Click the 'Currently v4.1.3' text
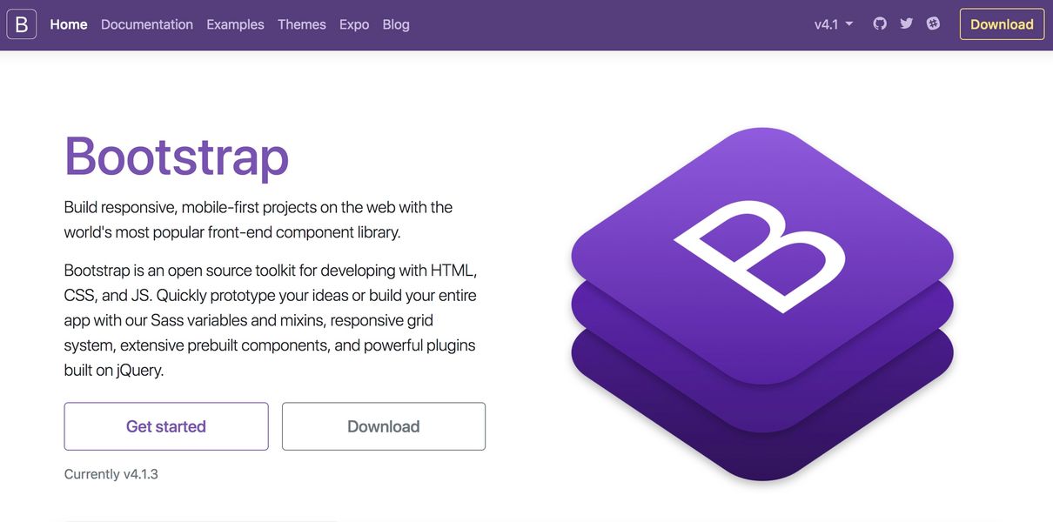Image resolution: width=1053 pixels, height=522 pixels. (x=111, y=474)
